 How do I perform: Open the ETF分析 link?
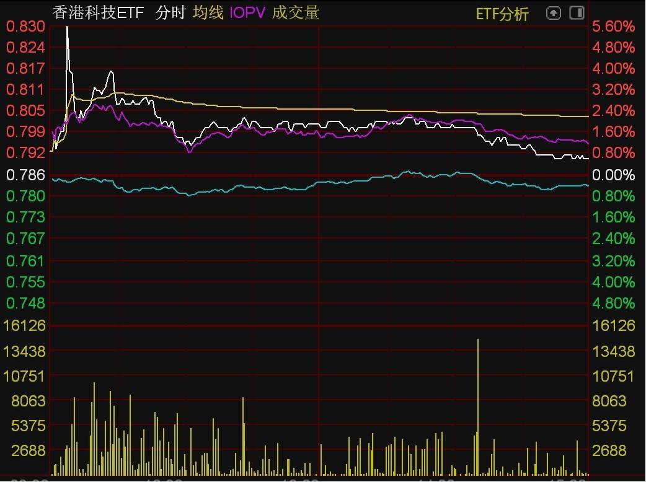[502, 14]
